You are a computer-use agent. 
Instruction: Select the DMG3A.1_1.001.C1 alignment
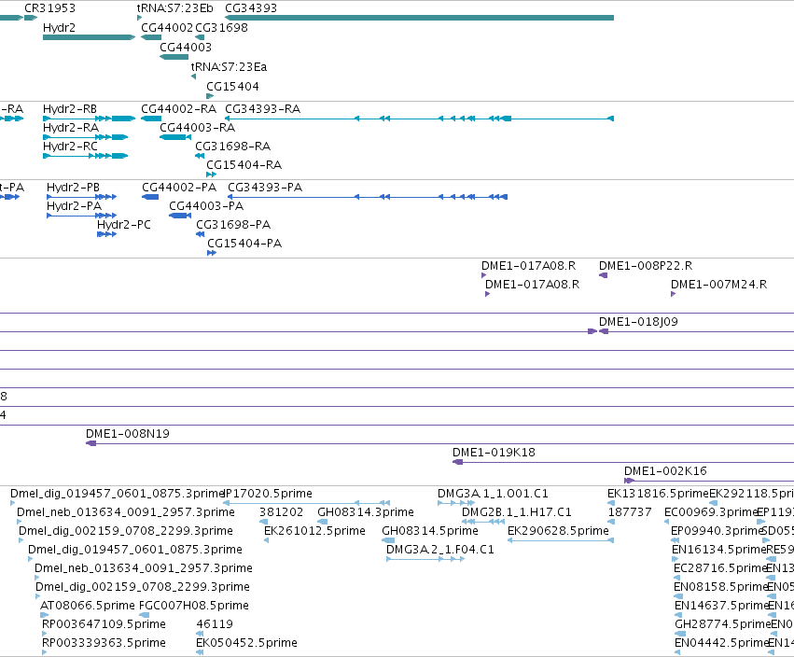[456, 503]
